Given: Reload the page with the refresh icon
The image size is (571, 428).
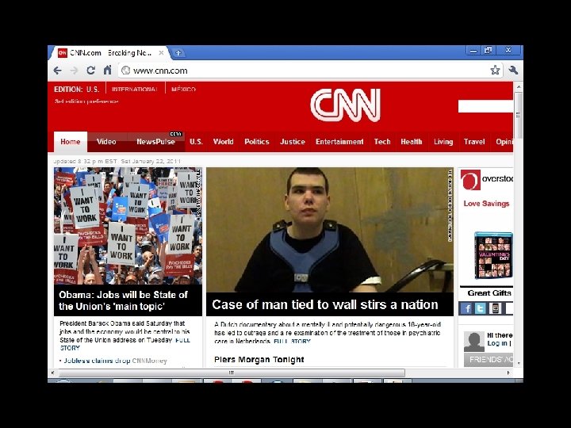Looking at the screenshot, I should (90, 71).
